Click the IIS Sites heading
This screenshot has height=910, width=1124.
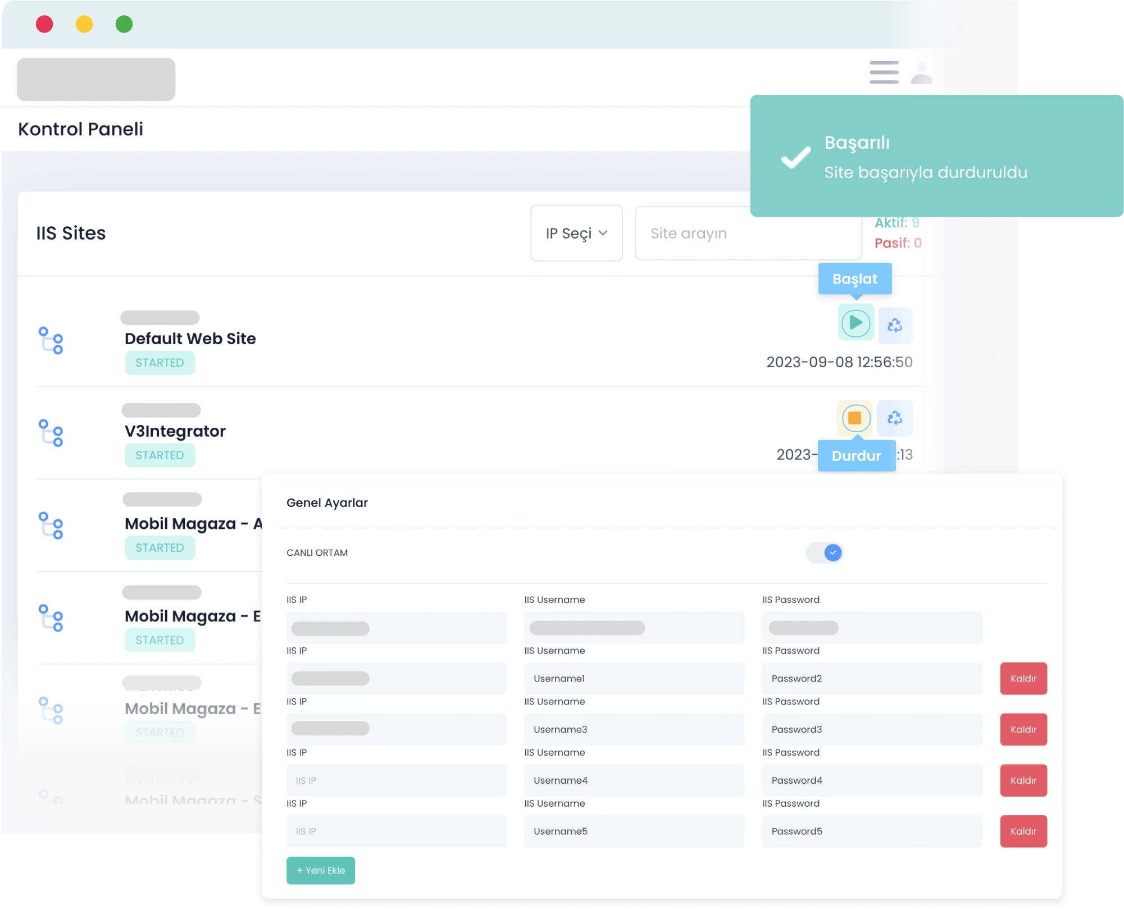coord(71,233)
